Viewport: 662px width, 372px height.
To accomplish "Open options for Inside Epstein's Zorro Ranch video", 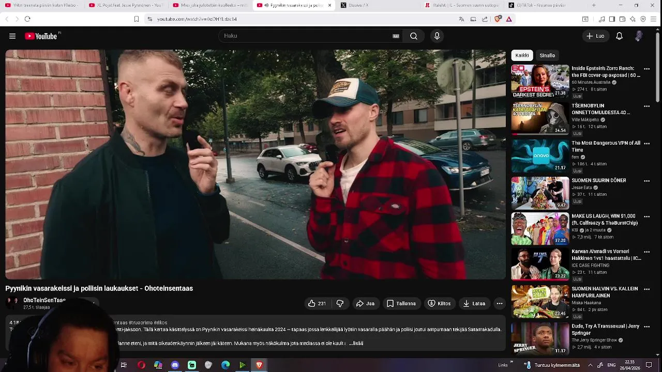I will click(x=646, y=69).
